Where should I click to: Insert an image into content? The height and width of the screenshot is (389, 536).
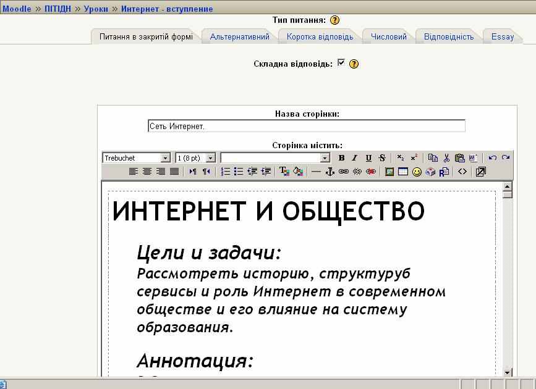pos(389,172)
